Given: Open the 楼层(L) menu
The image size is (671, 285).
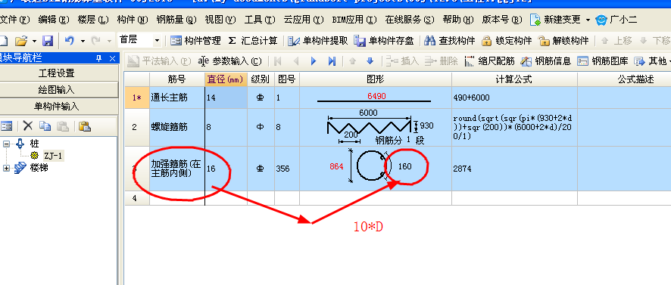Looking at the screenshot, I should point(93,20).
